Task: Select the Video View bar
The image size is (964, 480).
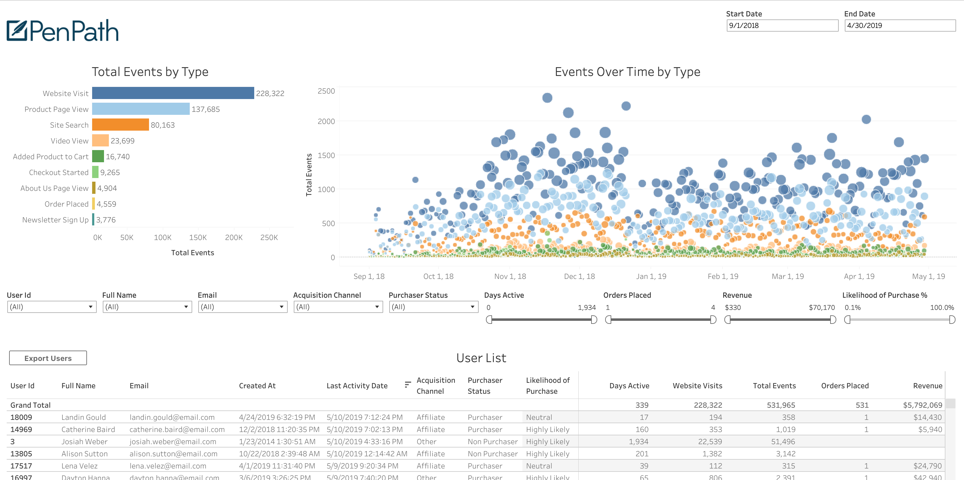Action: click(100, 141)
